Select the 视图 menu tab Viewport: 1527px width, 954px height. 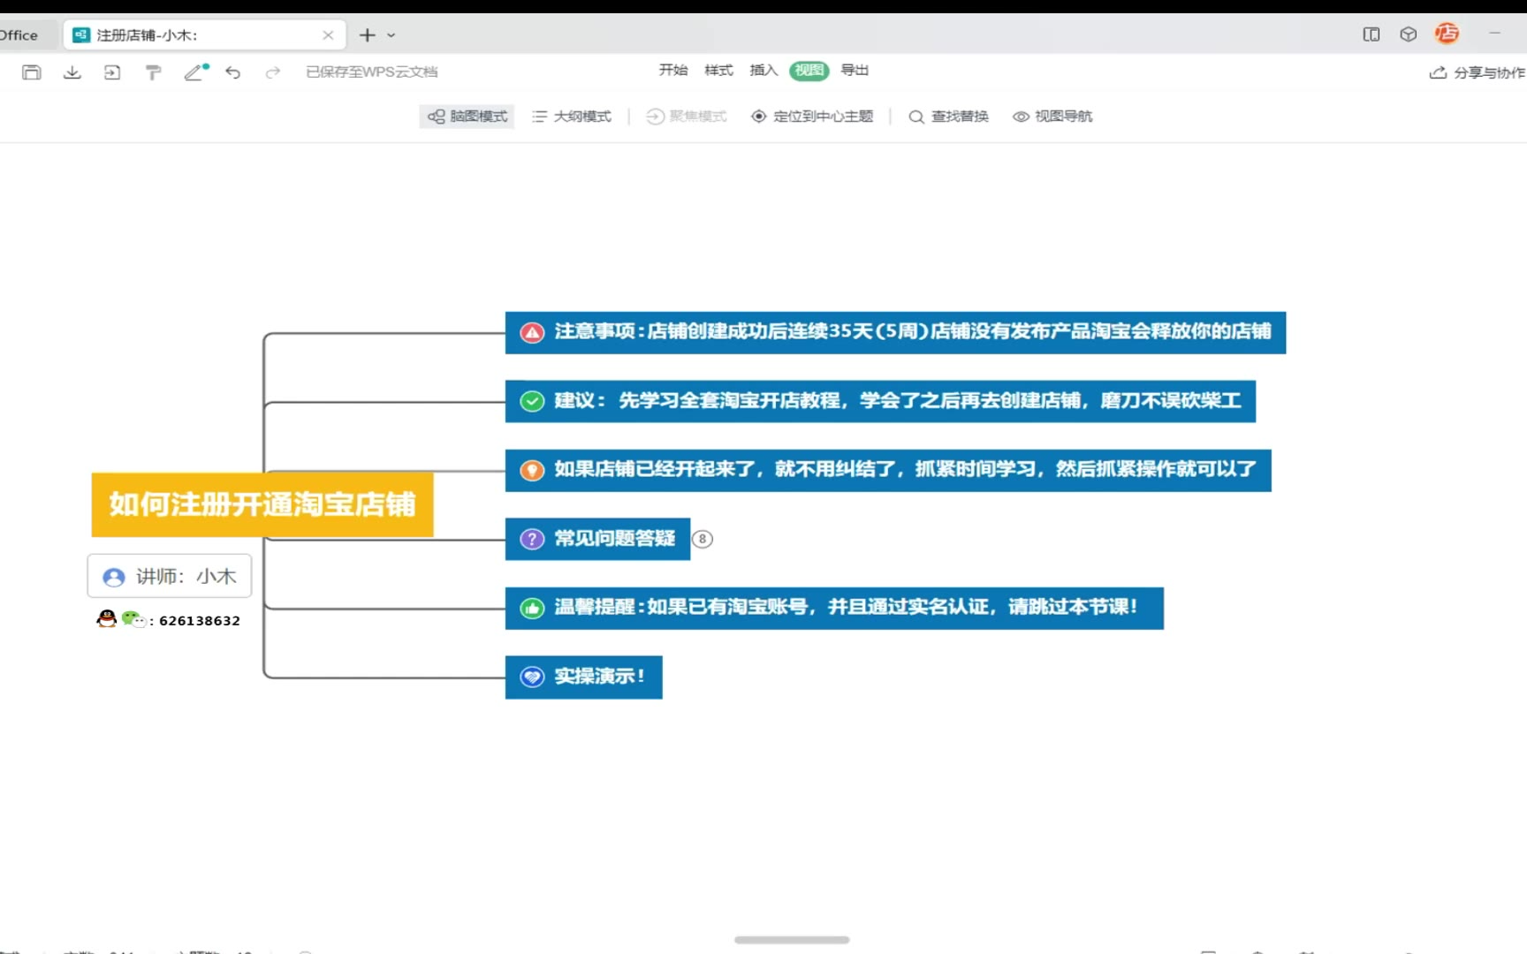coord(809,71)
